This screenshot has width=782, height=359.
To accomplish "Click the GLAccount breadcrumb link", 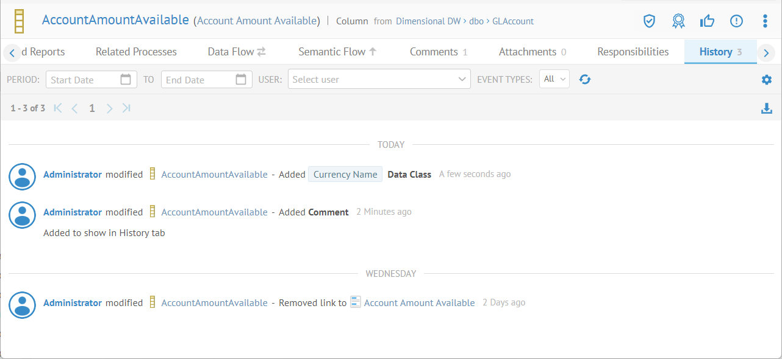I will coord(512,21).
